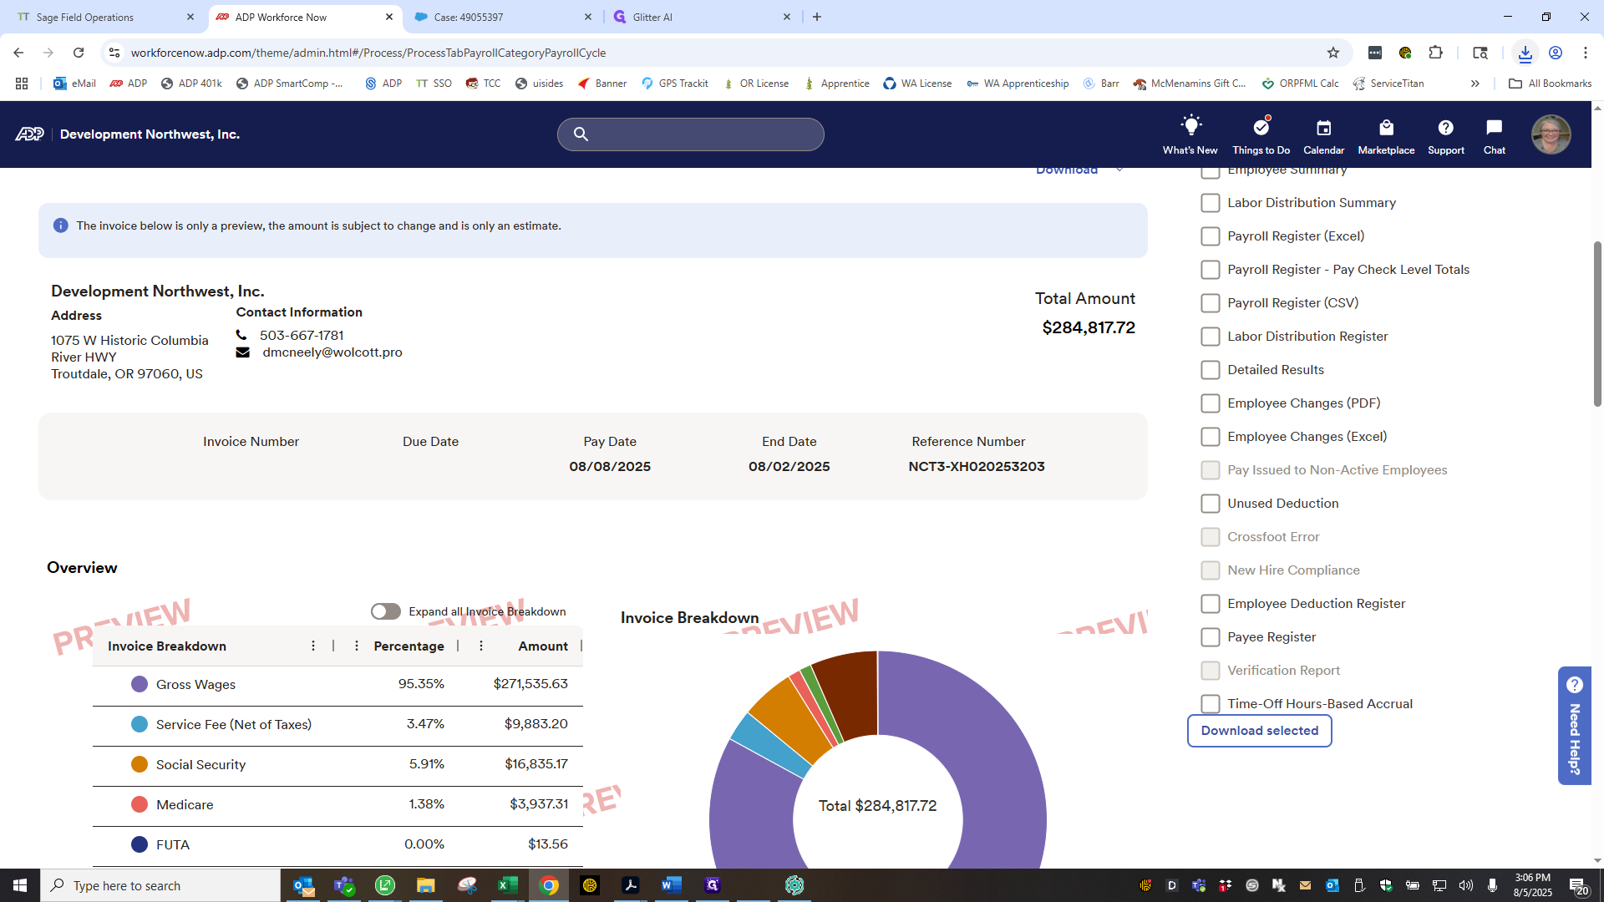This screenshot has width=1604, height=902.
Task: Click the Gross Wages purple color dot
Action: [x=140, y=684]
